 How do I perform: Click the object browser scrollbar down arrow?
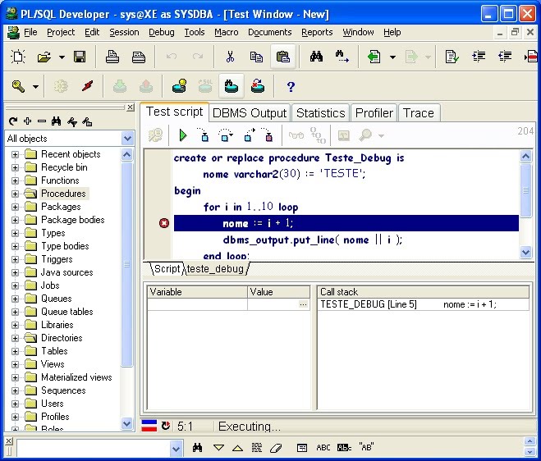point(127,423)
